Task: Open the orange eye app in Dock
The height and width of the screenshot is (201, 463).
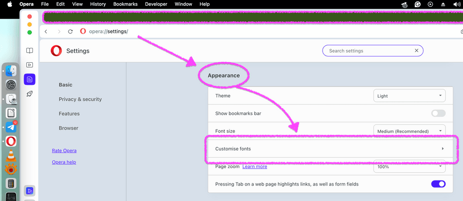Action: 11,170
